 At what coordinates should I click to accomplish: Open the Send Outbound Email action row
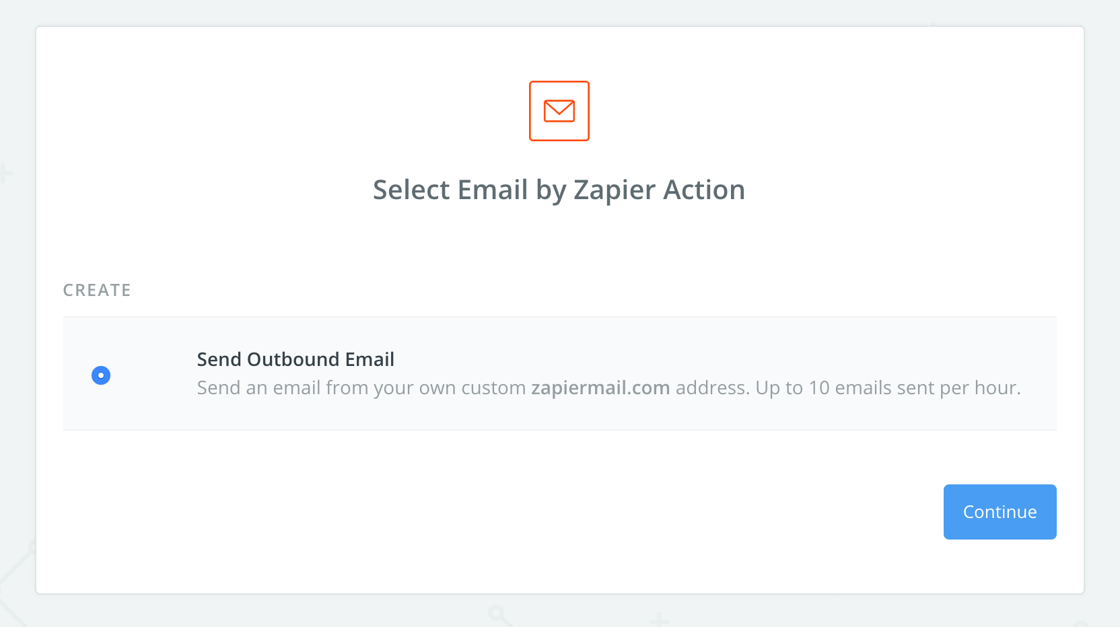(559, 373)
